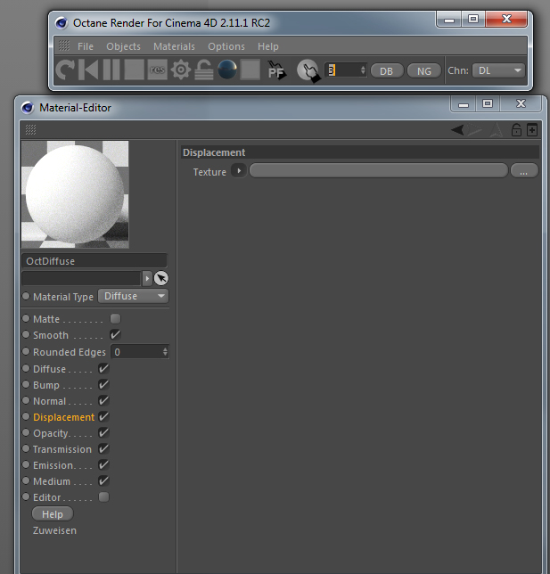Pause the Octane render

pyautogui.click(x=111, y=70)
